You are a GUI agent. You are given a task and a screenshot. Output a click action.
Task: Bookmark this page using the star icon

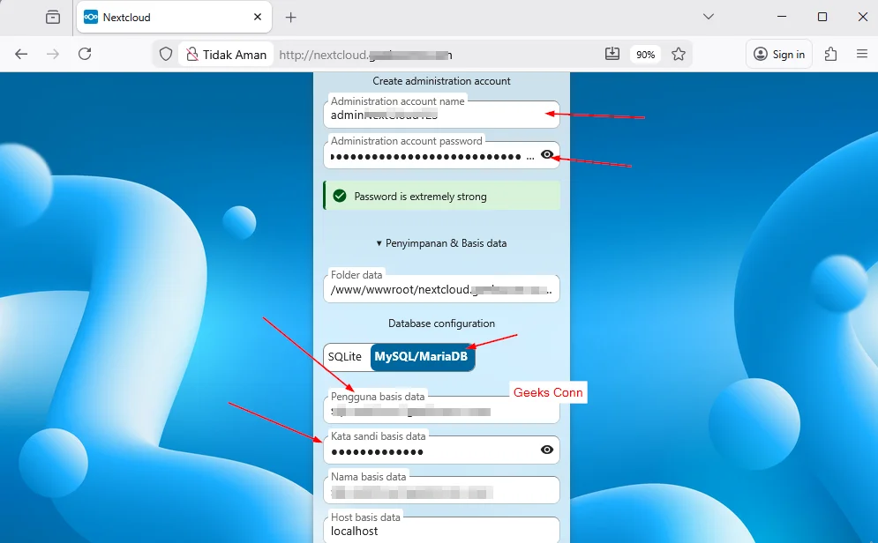(679, 54)
